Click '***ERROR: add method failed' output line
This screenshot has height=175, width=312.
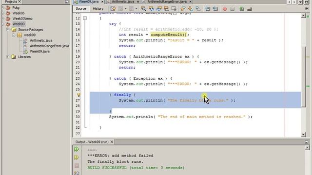tap(120, 156)
